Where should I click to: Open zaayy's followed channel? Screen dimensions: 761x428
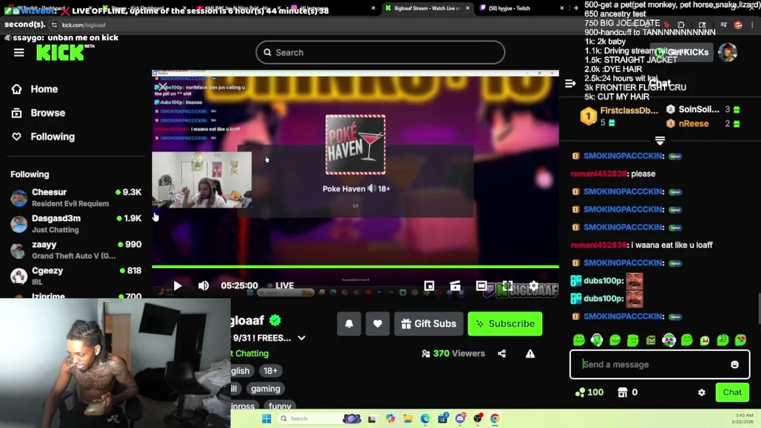tap(76, 250)
